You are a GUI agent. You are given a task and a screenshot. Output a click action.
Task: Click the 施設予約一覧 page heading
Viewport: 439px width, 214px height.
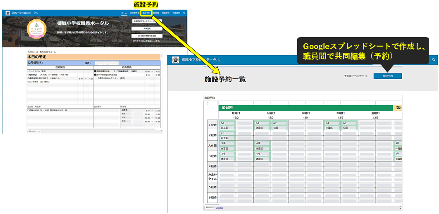point(225,80)
